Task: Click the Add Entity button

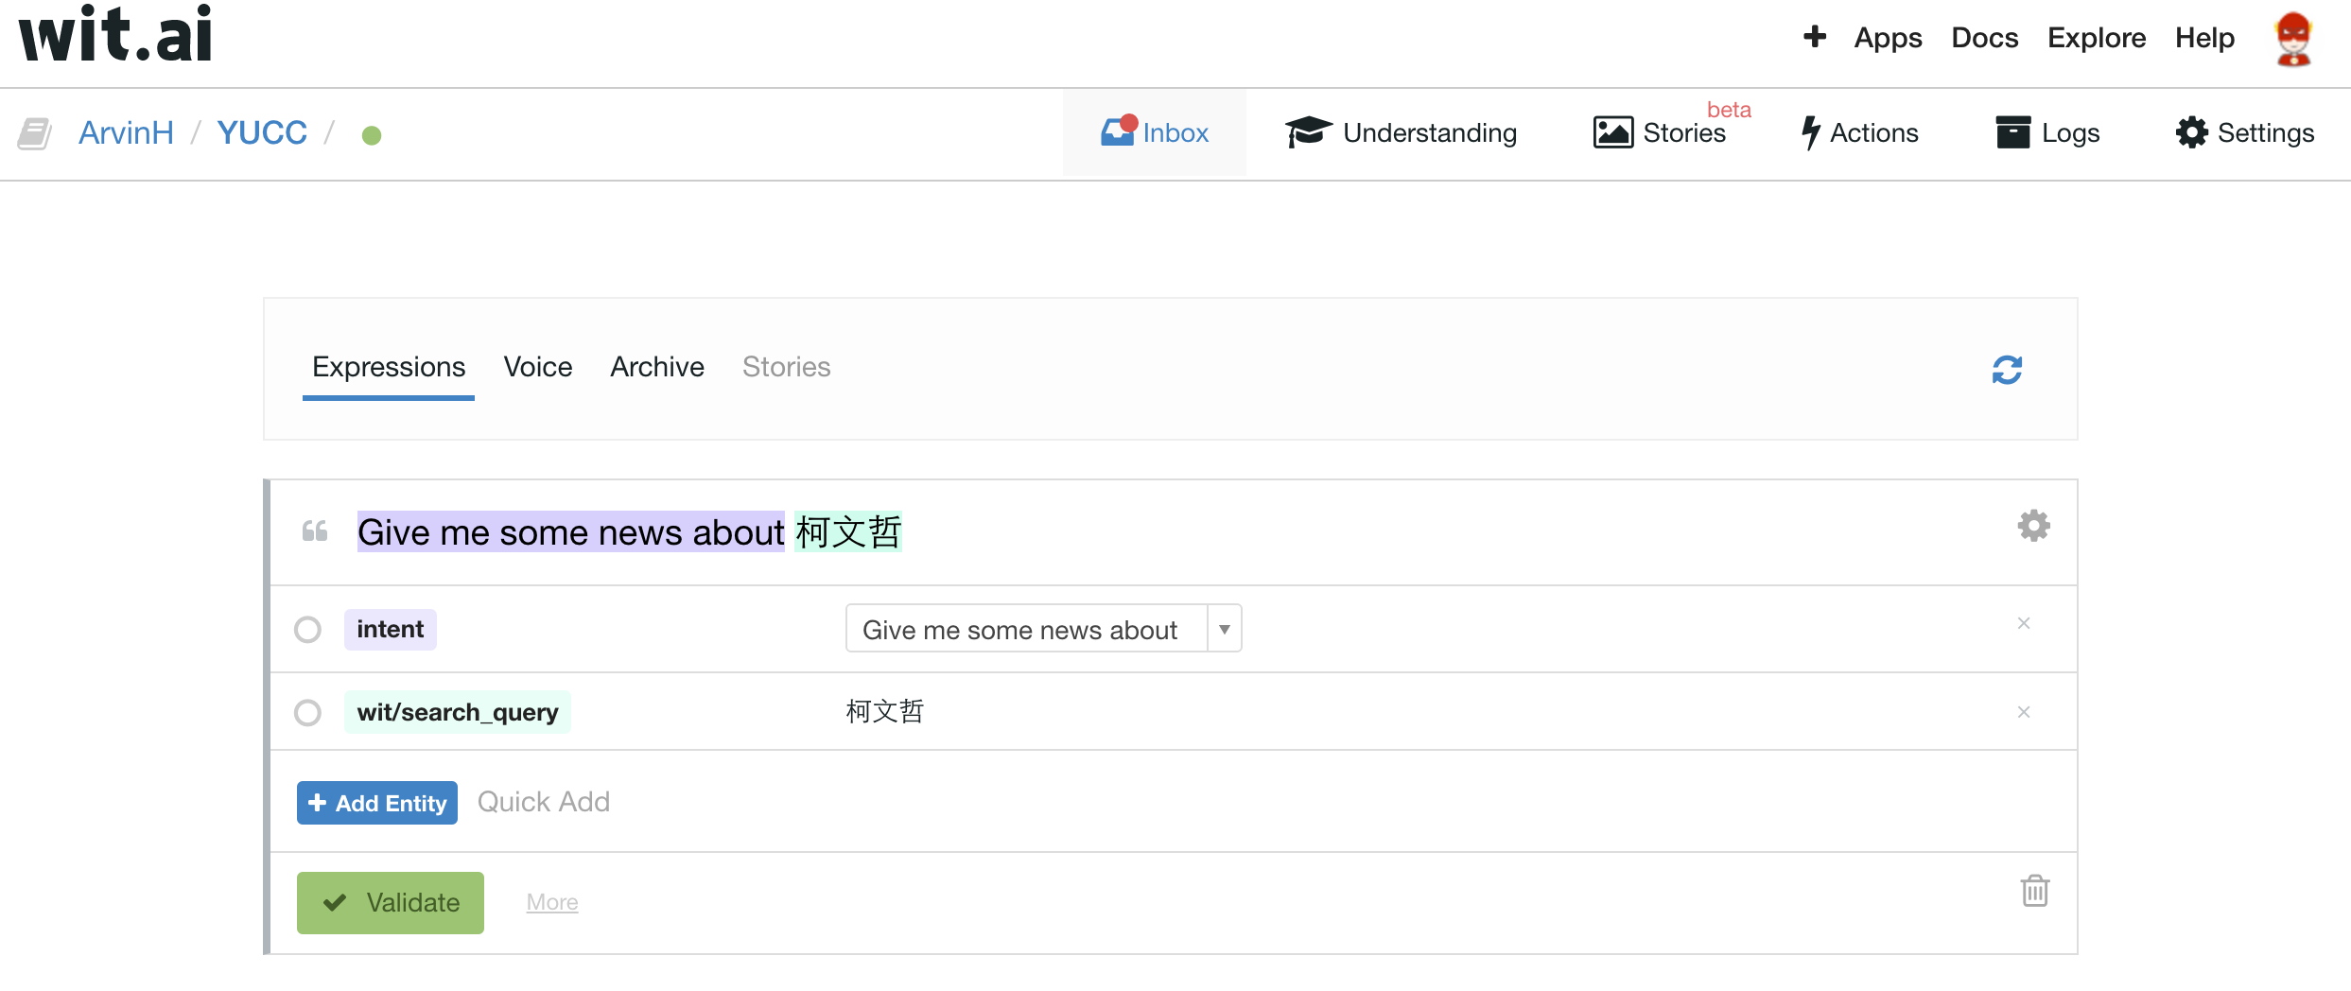Action: (x=377, y=803)
